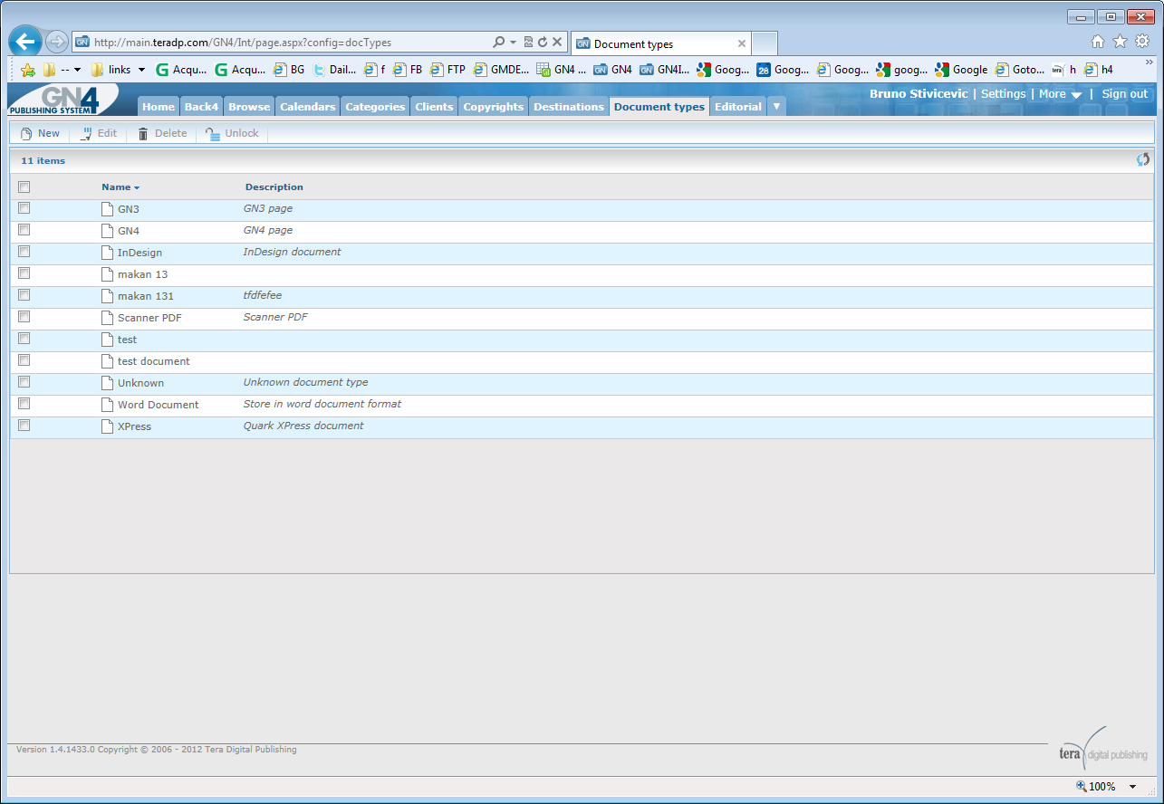Click the New document type icon

26,134
